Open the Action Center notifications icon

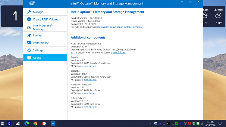pyautogui.click(x=220, y=124)
